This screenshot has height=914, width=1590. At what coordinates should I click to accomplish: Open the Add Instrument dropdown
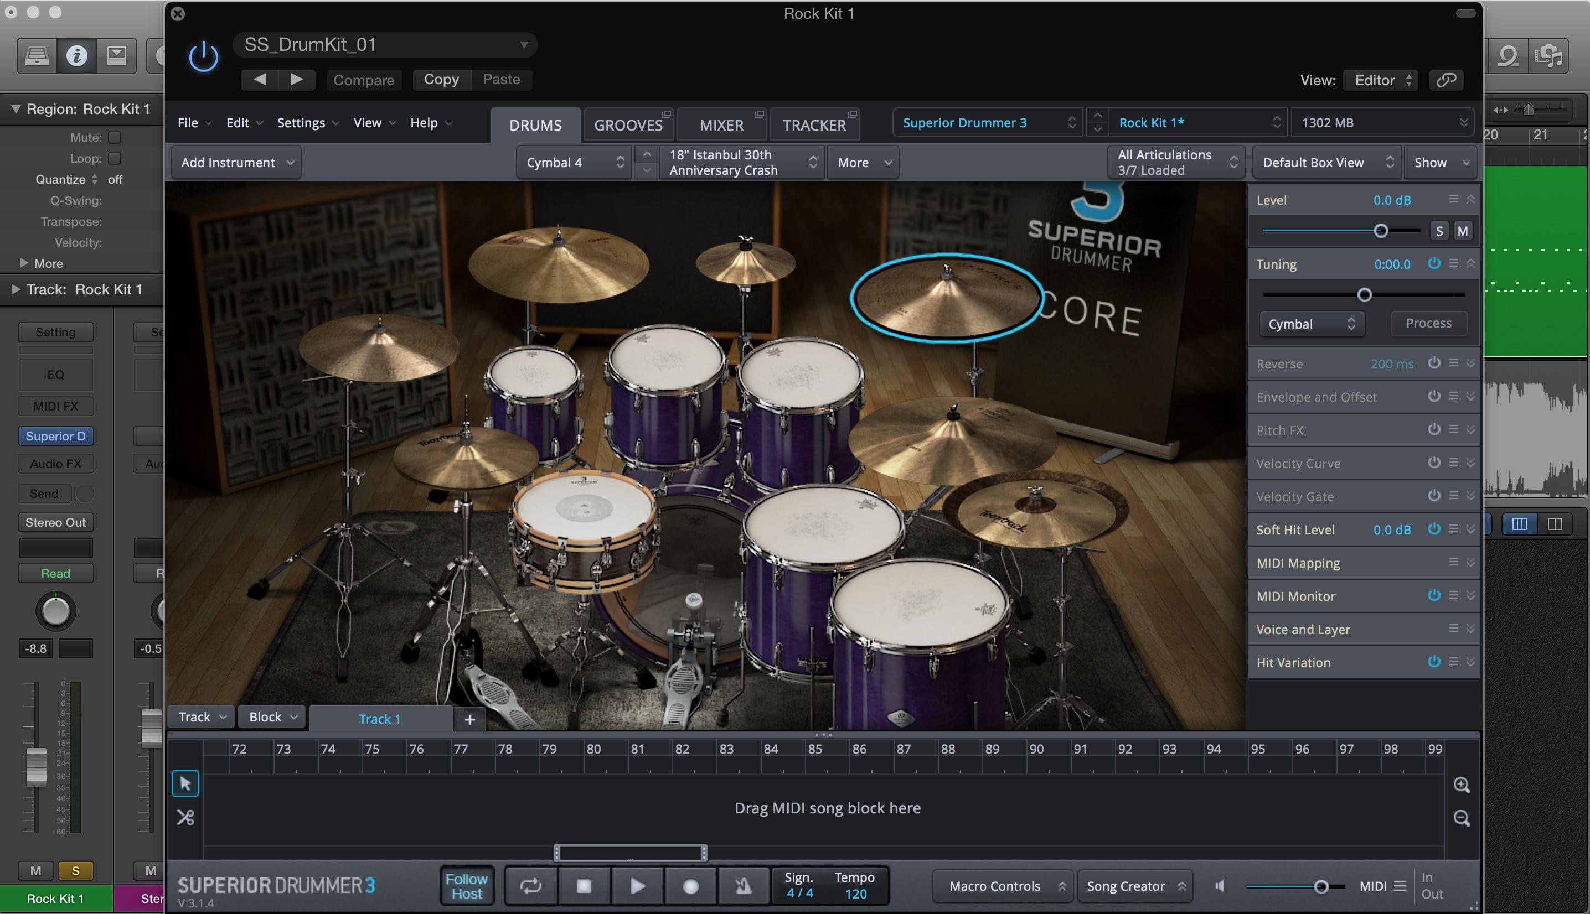click(x=237, y=163)
